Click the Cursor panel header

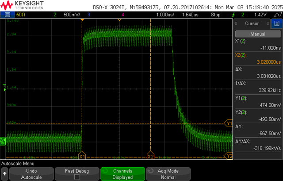pos(252,23)
